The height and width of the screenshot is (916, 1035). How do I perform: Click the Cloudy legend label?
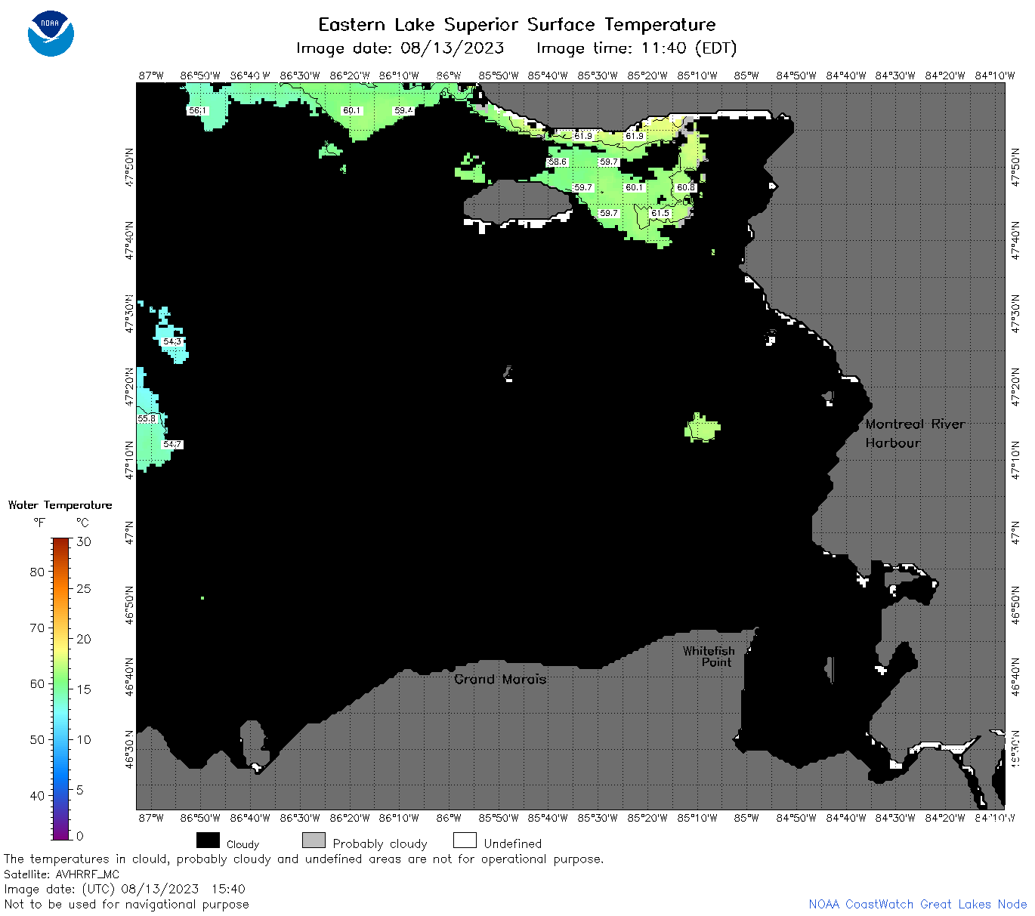[243, 844]
